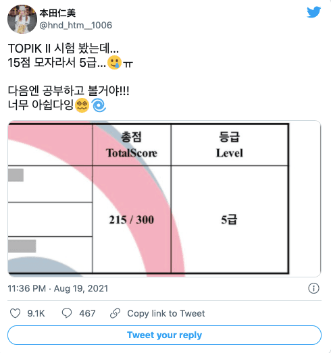Like the tweet with heart icon
The image size is (331, 353).
tap(15, 313)
